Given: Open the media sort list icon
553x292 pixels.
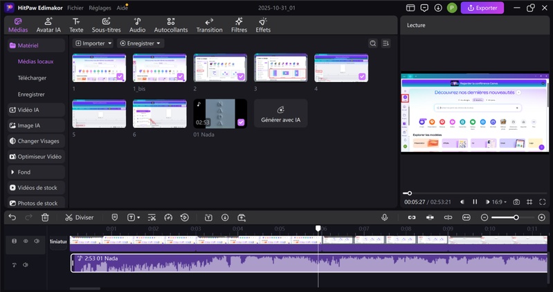Looking at the screenshot, I should pyautogui.click(x=386, y=43).
